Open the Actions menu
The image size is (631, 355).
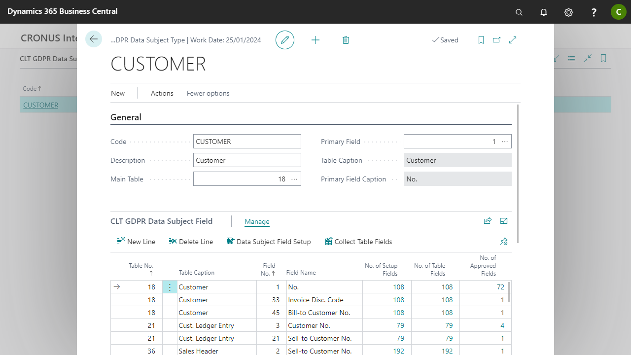point(162,93)
